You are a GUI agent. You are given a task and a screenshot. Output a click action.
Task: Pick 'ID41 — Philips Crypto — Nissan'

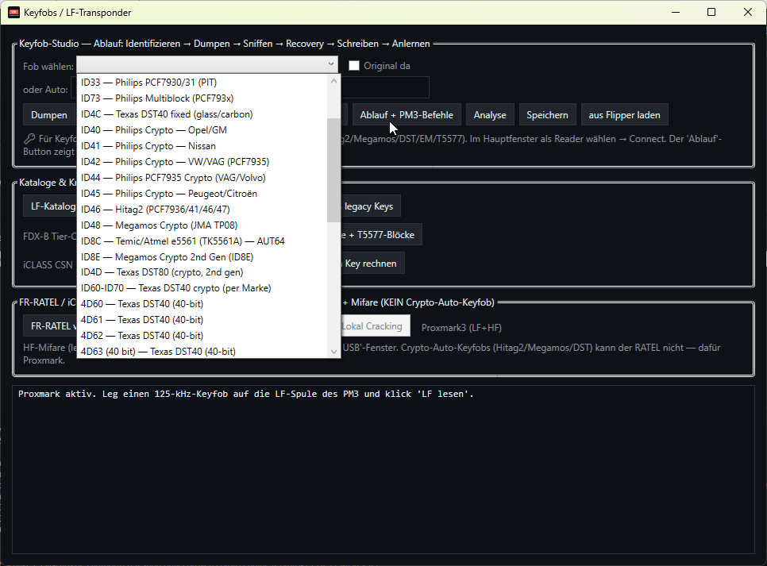[202, 146]
